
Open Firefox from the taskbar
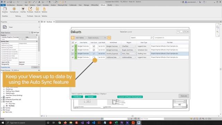tap(65, 123)
